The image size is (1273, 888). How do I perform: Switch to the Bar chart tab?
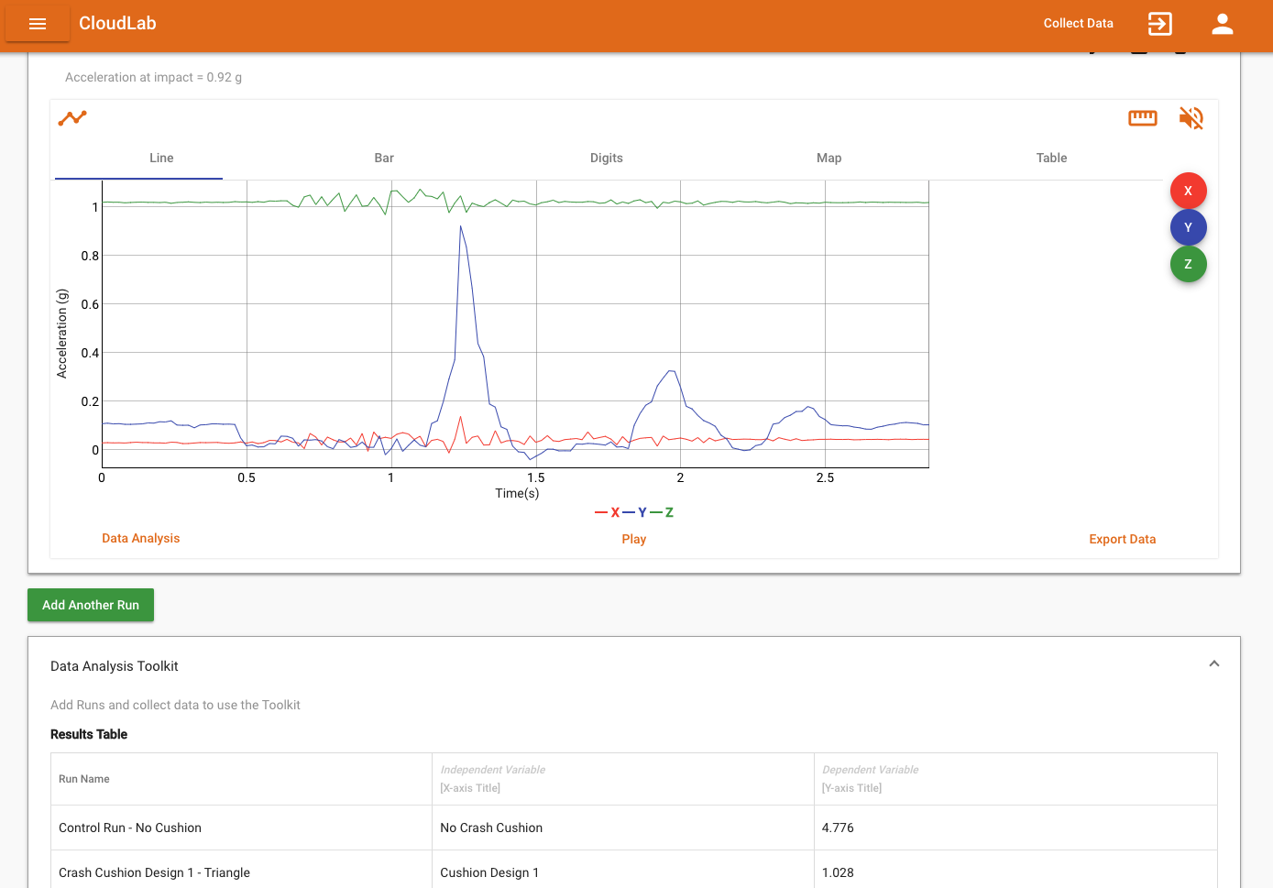(384, 158)
